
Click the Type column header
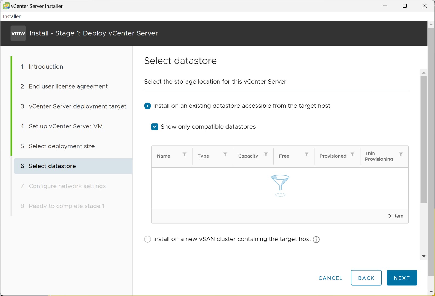tap(203, 156)
